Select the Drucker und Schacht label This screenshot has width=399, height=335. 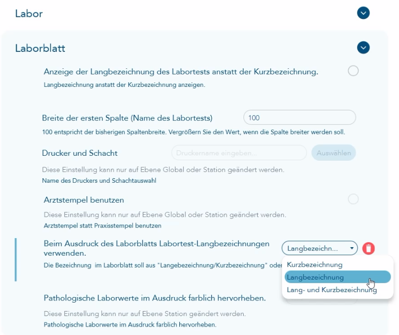pyautogui.click(x=79, y=153)
